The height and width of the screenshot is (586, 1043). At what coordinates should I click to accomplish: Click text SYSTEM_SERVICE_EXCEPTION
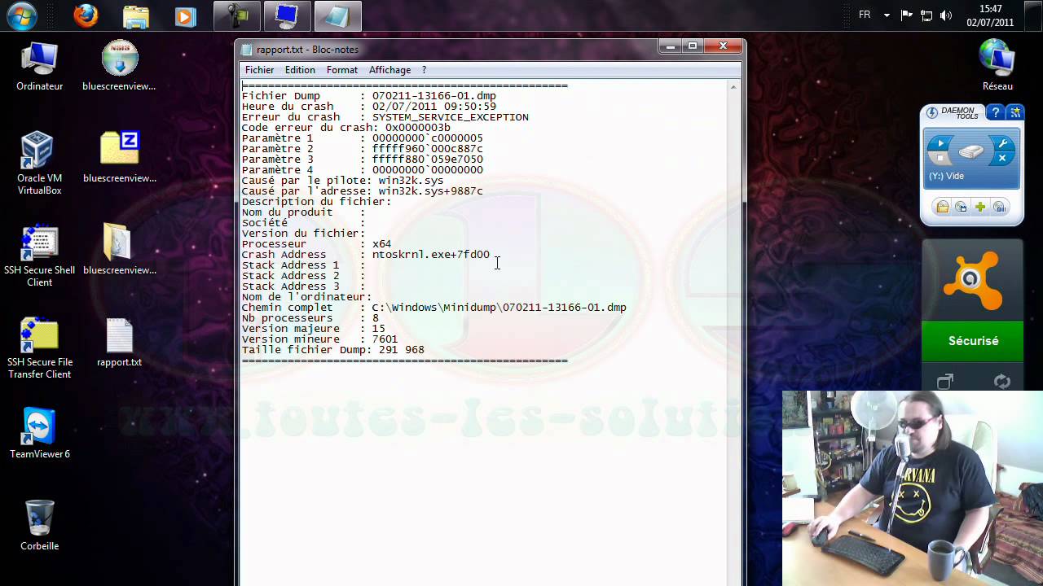451,117
